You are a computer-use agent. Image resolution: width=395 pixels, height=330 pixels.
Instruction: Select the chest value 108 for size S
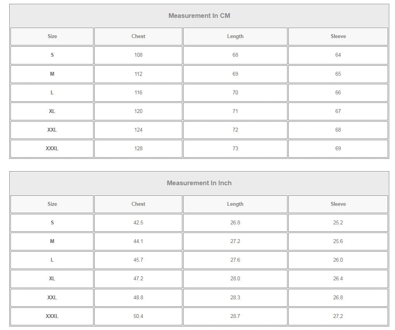[x=138, y=55]
